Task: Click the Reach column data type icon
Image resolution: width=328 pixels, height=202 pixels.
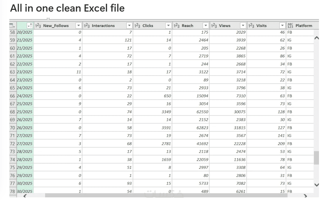Action: pos(176,26)
